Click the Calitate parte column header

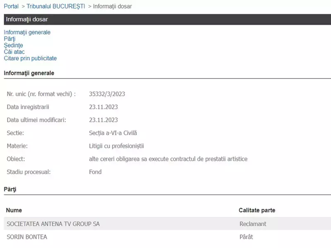point(257,210)
